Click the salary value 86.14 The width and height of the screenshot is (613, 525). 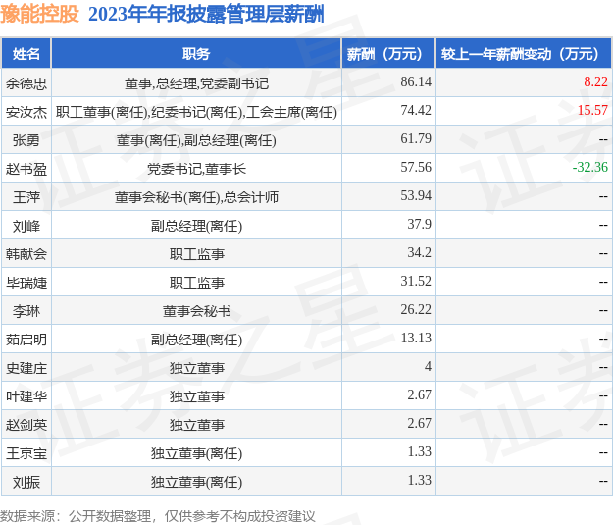pos(416,81)
